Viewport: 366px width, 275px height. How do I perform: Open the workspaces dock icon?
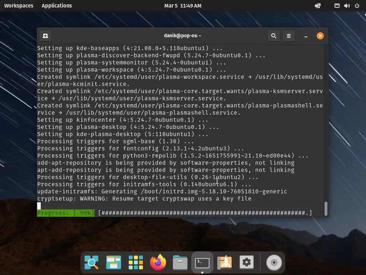(113, 262)
